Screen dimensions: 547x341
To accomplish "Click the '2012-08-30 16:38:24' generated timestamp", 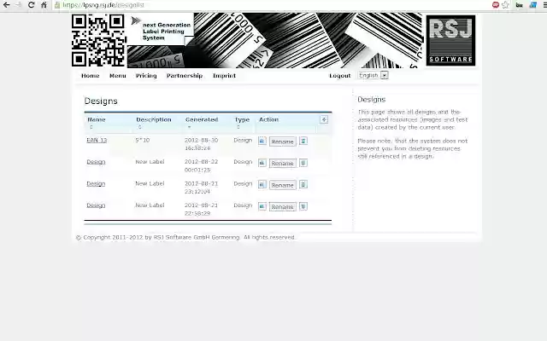I will (x=202, y=144).
